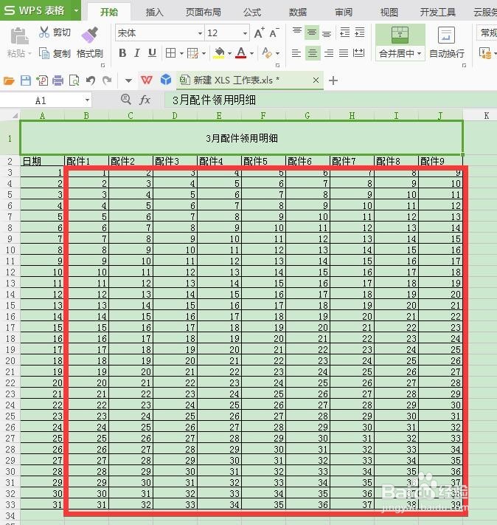This screenshot has height=525, width=497.
Task: Click the justify alignment icon
Action: pos(344,53)
